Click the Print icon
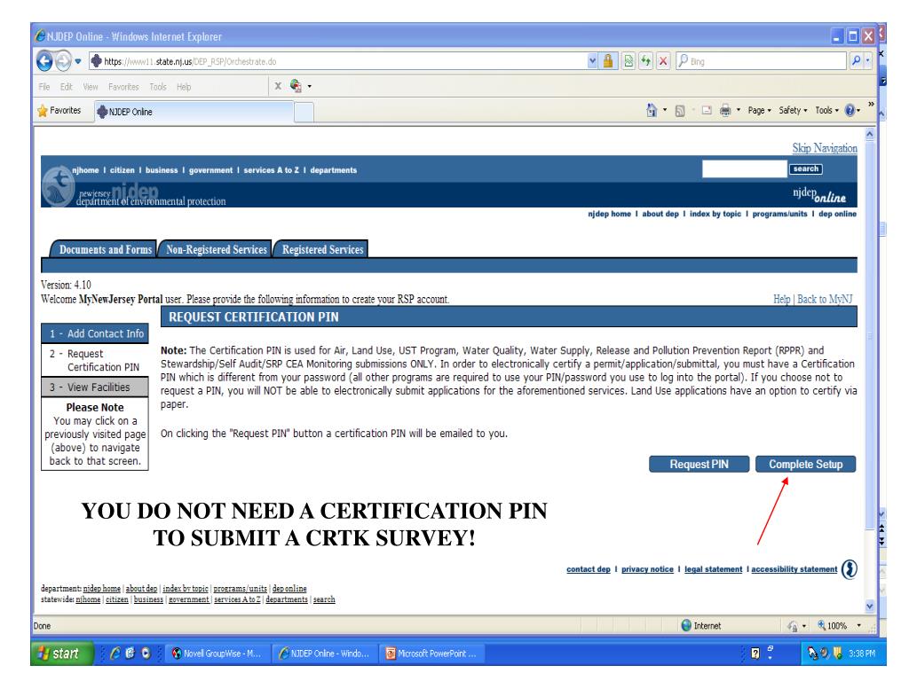Screen dimensions: 909x681 coord(724,110)
